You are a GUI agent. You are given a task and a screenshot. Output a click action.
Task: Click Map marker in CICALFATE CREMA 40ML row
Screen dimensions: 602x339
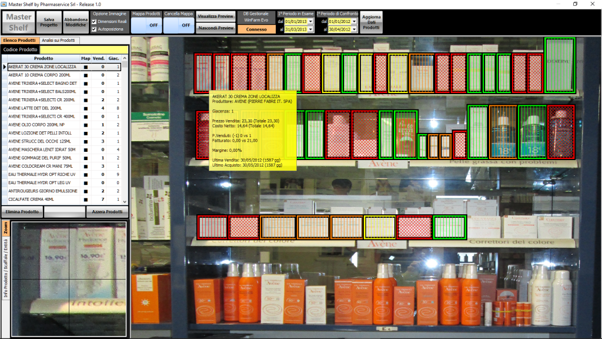coord(86,200)
